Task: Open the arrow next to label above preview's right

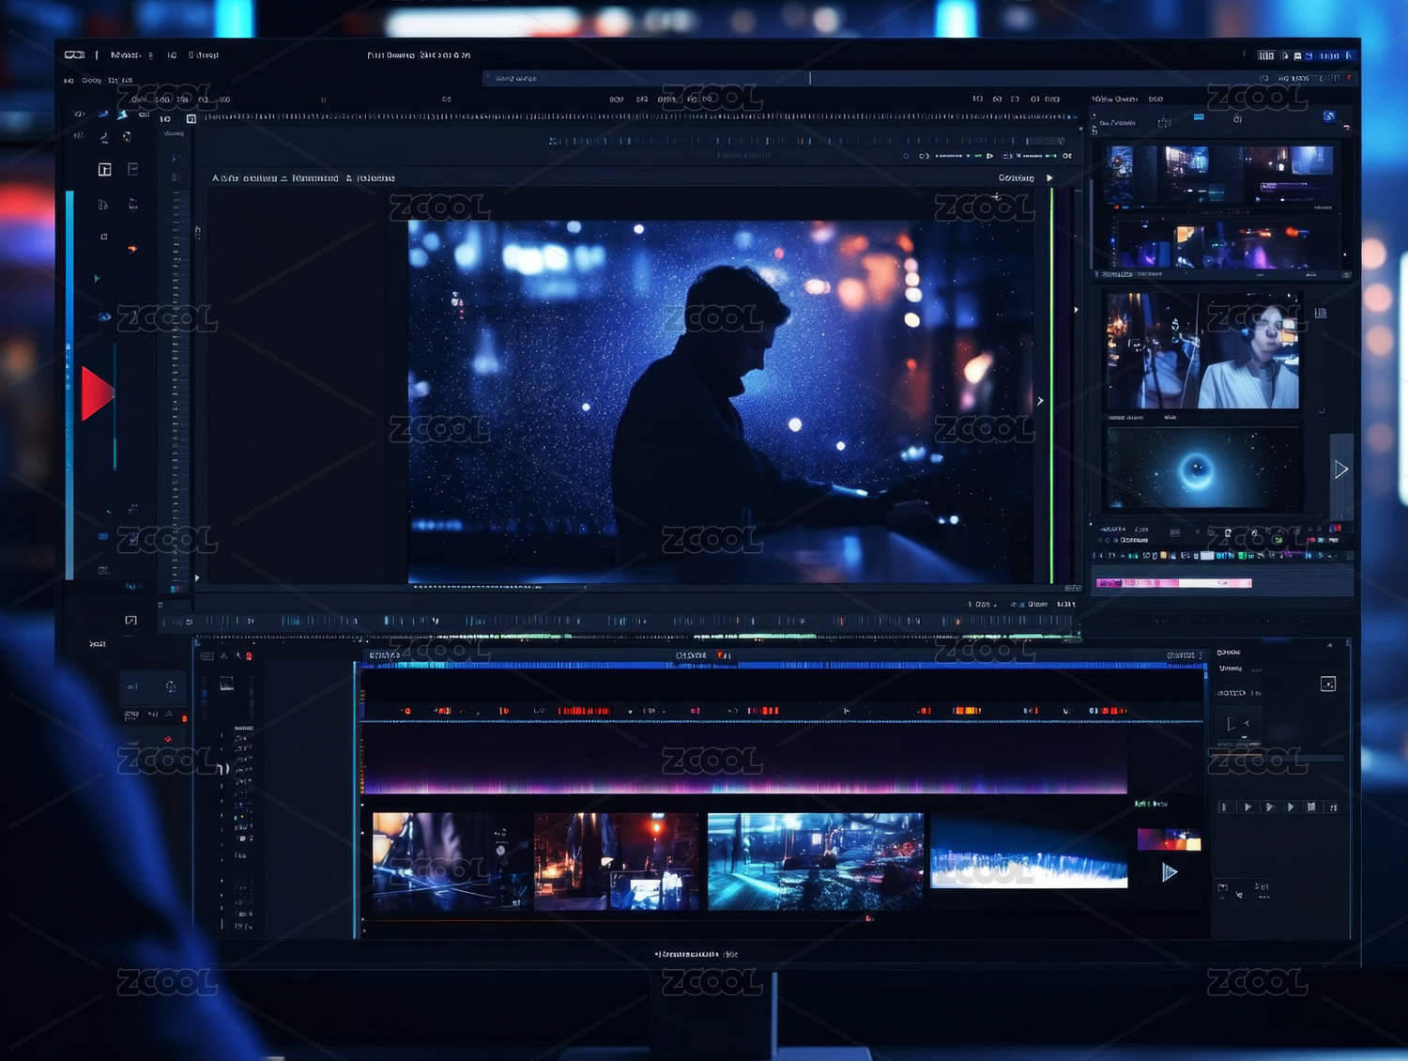Action: tap(1049, 177)
